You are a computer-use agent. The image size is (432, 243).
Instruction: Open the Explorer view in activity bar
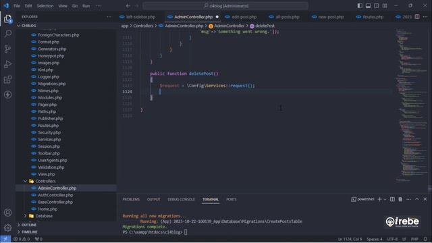[7, 19]
